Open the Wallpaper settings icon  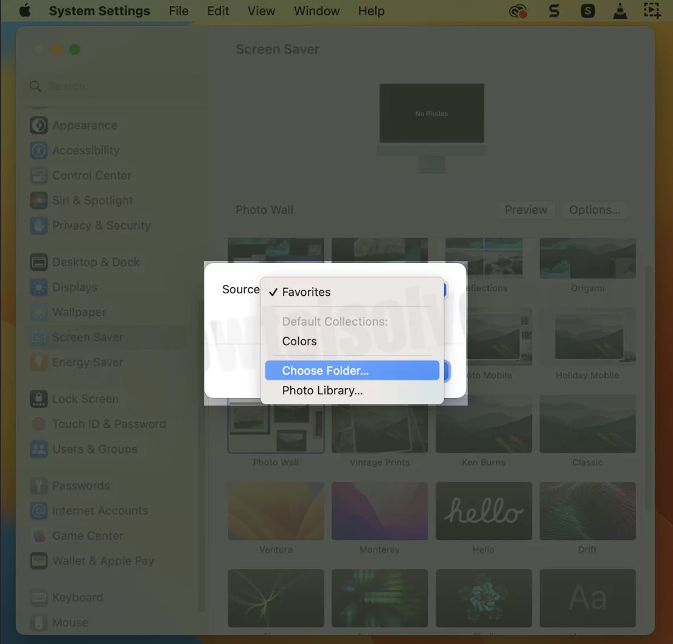click(x=38, y=312)
